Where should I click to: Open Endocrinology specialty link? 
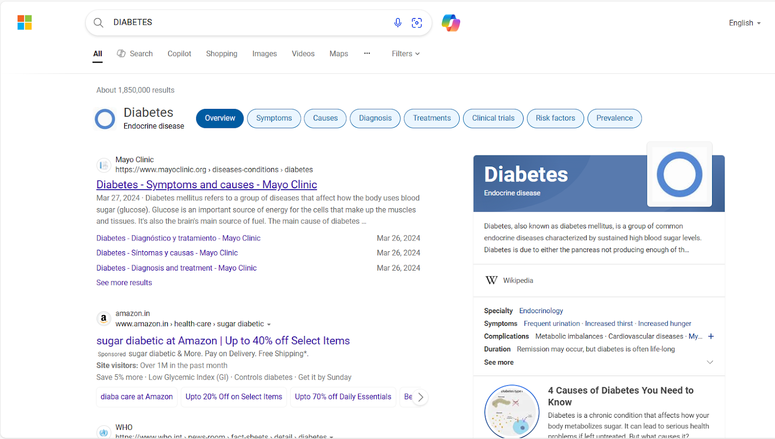tap(541, 311)
